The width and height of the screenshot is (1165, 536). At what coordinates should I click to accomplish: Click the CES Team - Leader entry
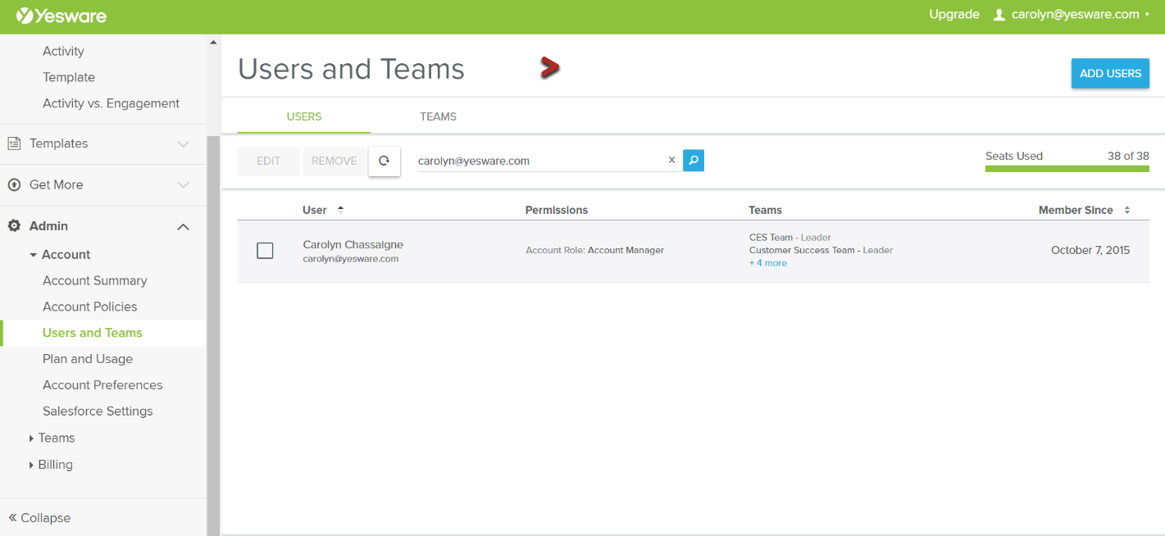790,238
